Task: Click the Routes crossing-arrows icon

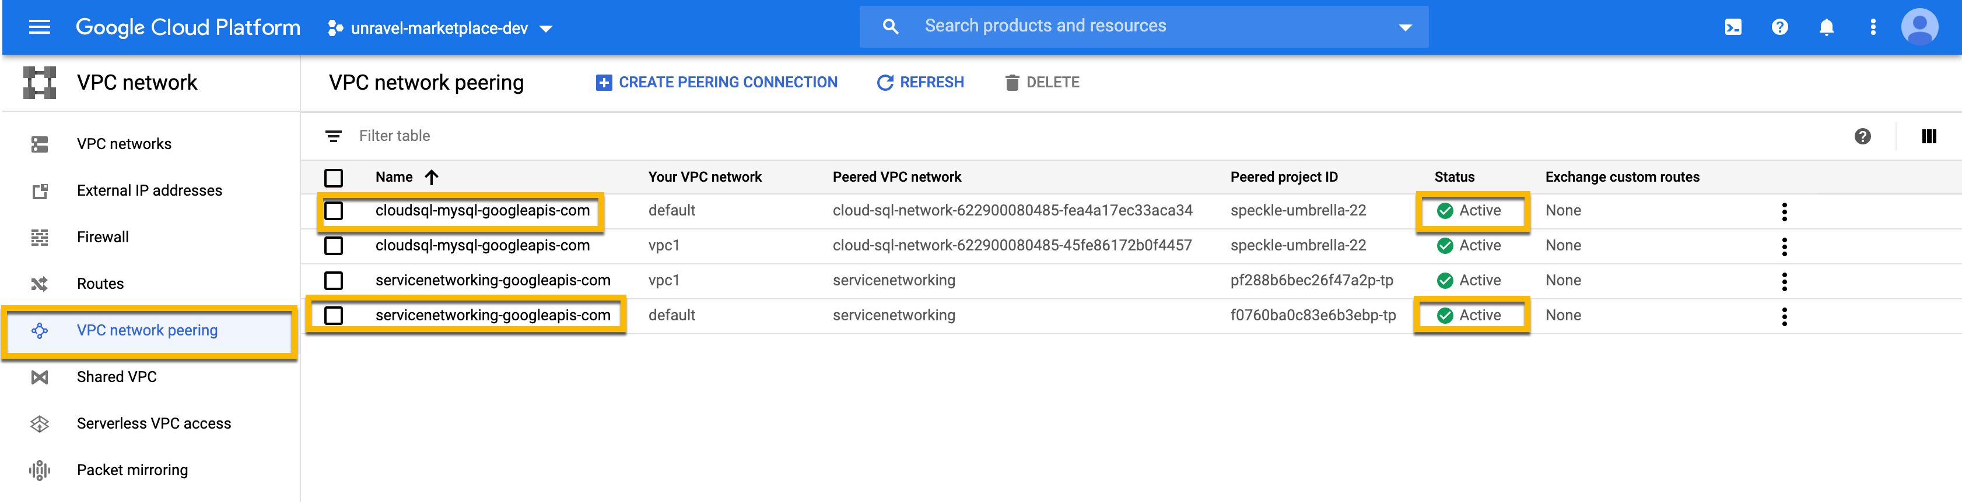Action: 40,284
